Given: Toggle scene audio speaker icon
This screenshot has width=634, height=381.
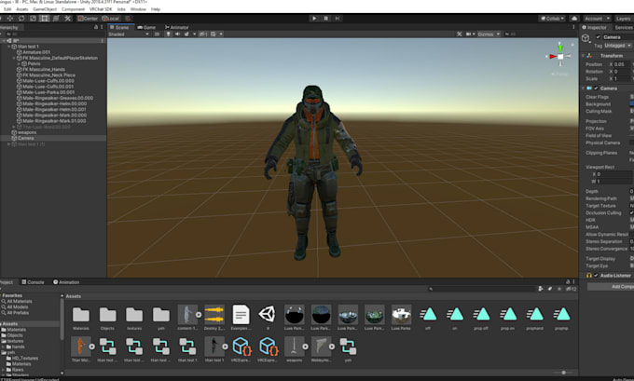Looking at the screenshot, I should click(177, 34).
